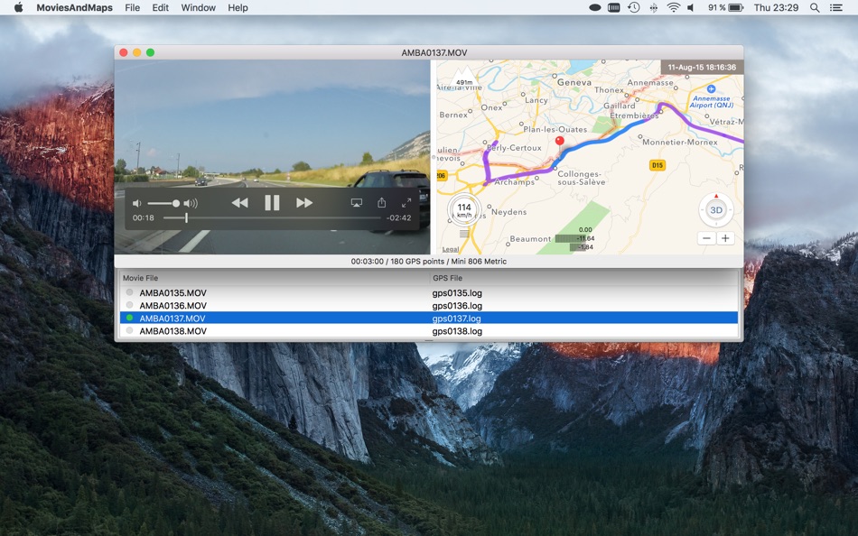Click gps0138.log file entry
The width and height of the screenshot is (858, 536).
[x=457, y=331]
